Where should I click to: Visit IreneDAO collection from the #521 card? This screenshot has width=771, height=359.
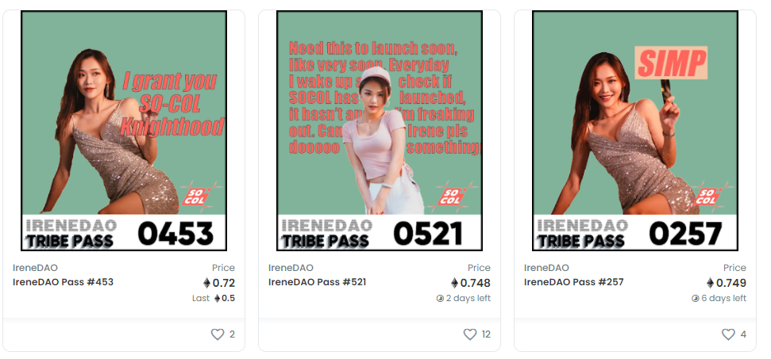pyautogui.click(x=291, y=268)
